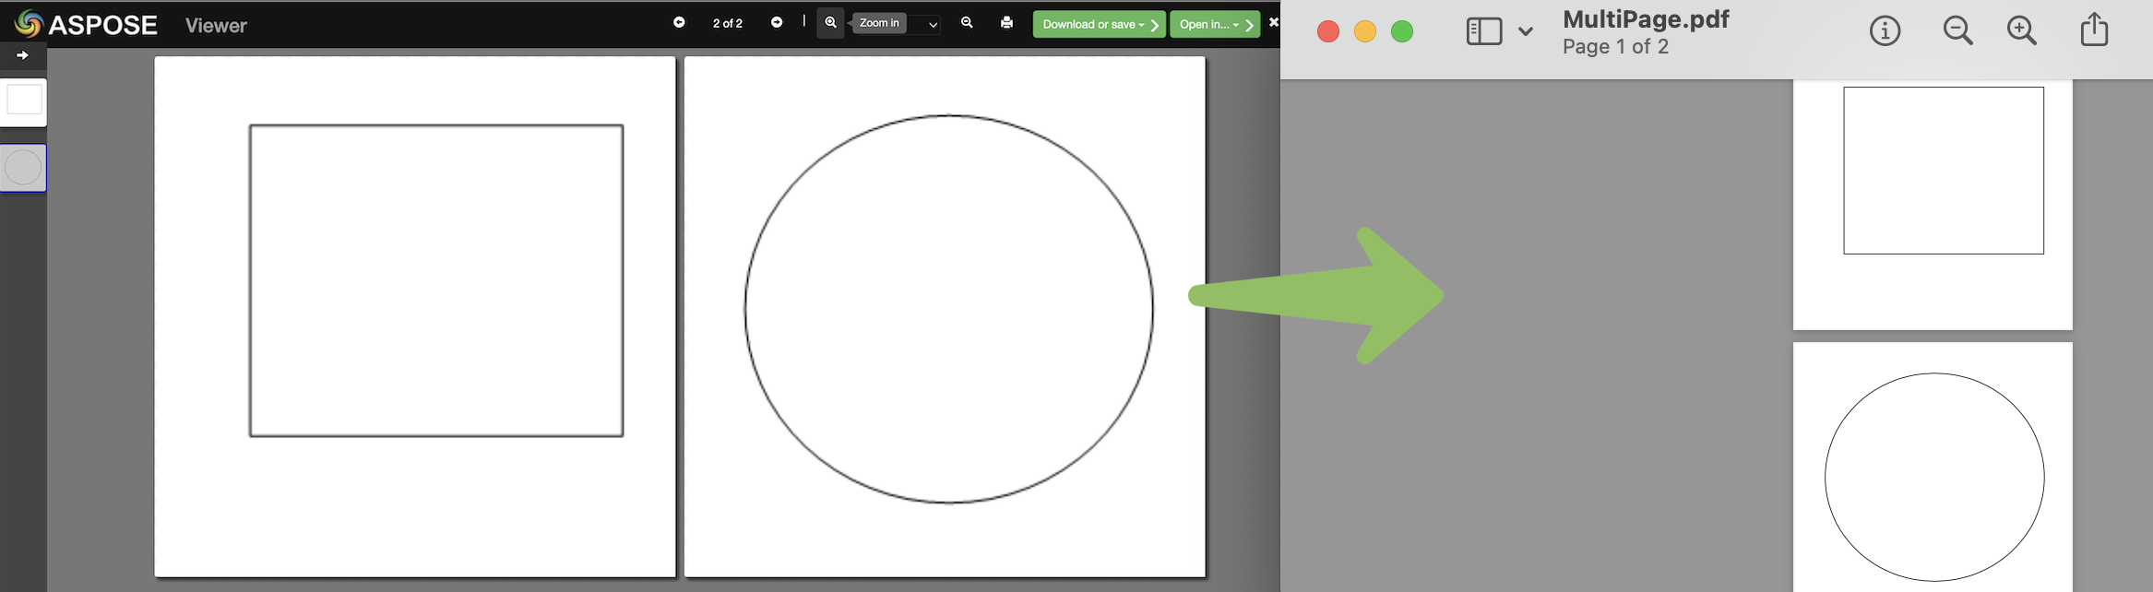This screenshot has width=2153, height=592.
Task: Click the Aspose swirl logo
Action: tap(29, 24)
